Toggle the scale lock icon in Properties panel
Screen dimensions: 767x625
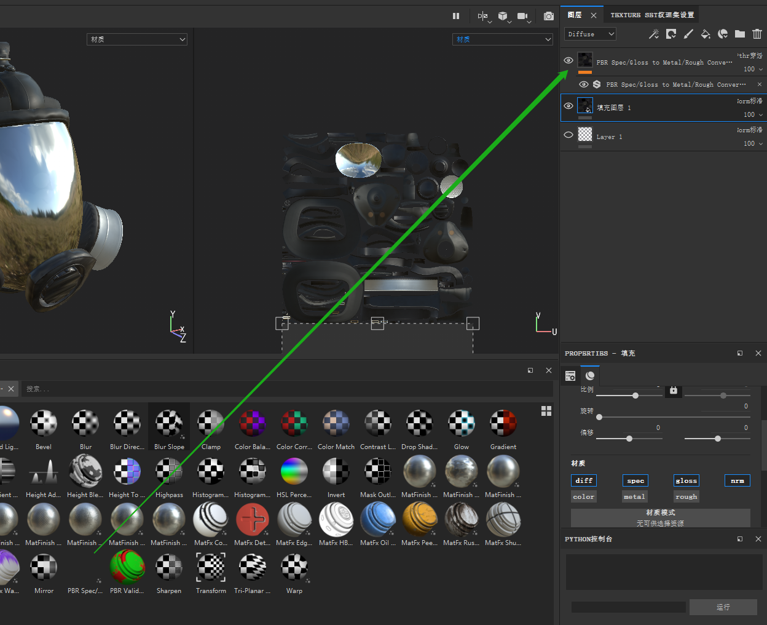coord(673,391)
